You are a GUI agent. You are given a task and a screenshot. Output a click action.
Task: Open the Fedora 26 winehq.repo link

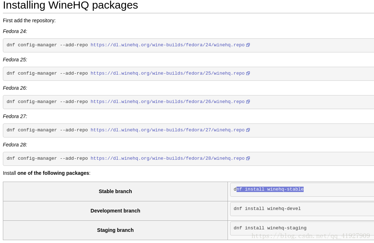pyautogui.click(x=168, y=102)
